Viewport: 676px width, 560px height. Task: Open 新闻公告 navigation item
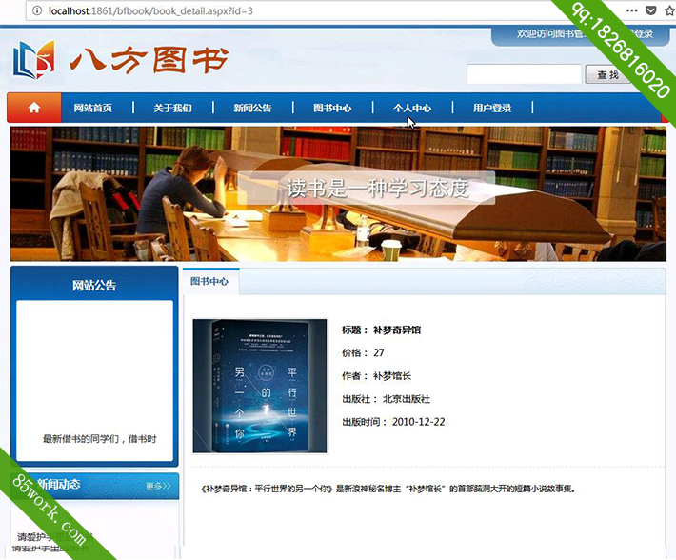(252, 108)
